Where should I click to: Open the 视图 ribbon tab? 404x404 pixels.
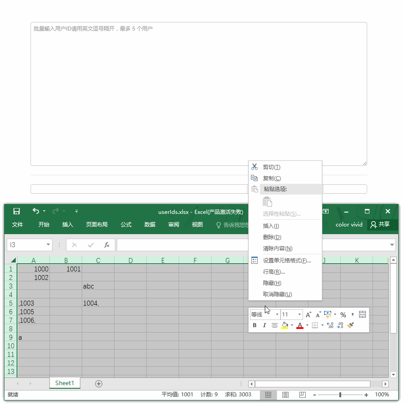coord(198,224)
